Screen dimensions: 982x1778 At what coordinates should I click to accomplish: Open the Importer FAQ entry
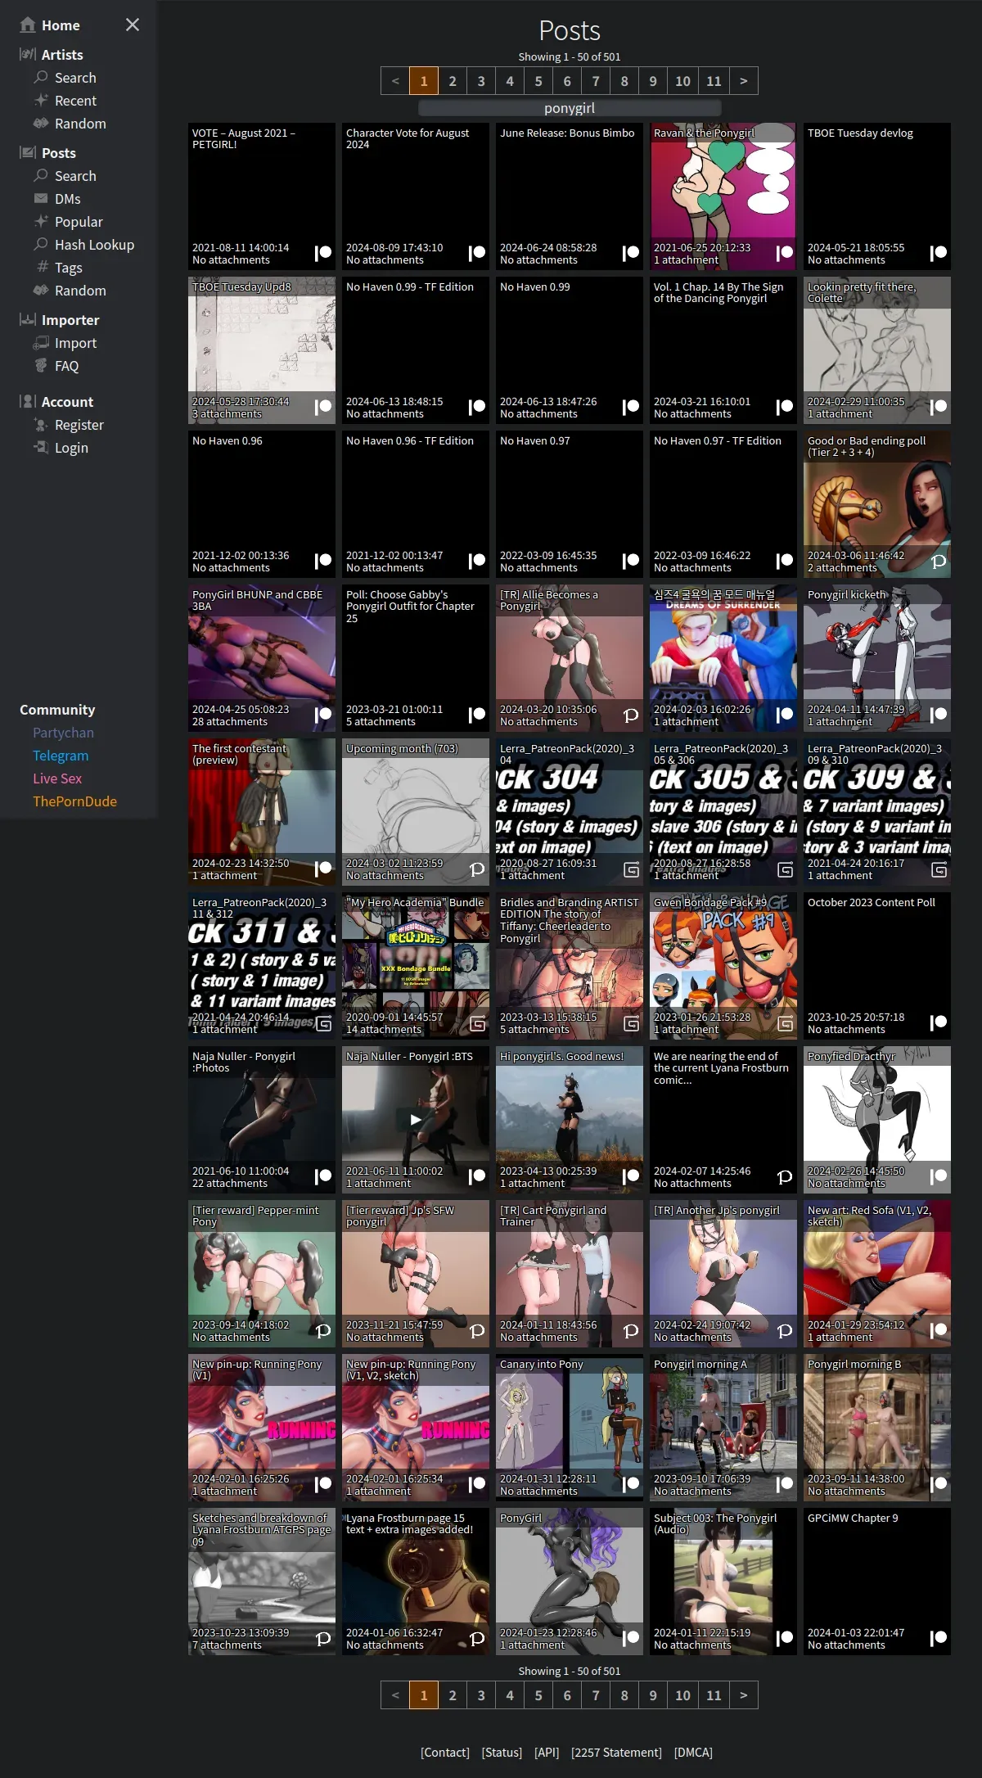[67, 366]
